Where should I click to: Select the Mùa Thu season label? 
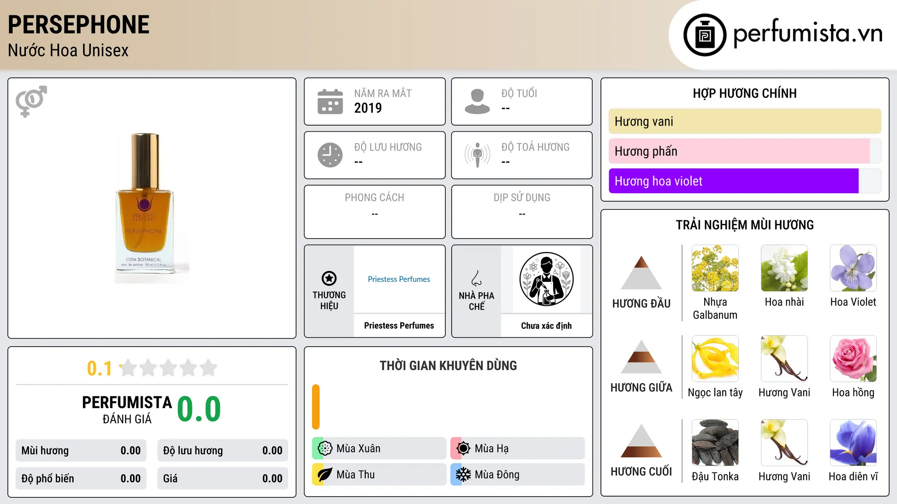pos(356,475)
